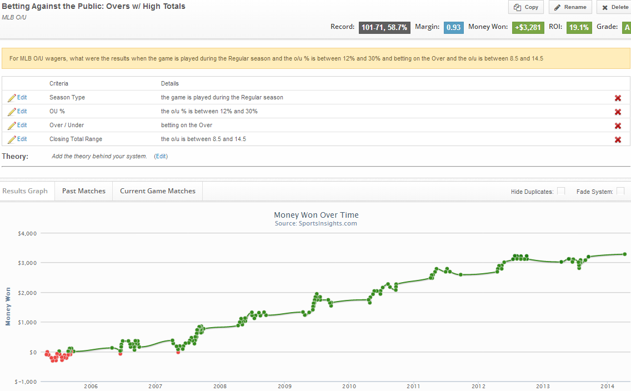Delete the OU % criteria row
The image size is (631, 391).
point(618,112)
